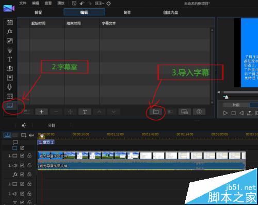Click the info icon in subtitle toolbar
The image size is (258, 205).
pyautogui.click(x=199, y=112)
